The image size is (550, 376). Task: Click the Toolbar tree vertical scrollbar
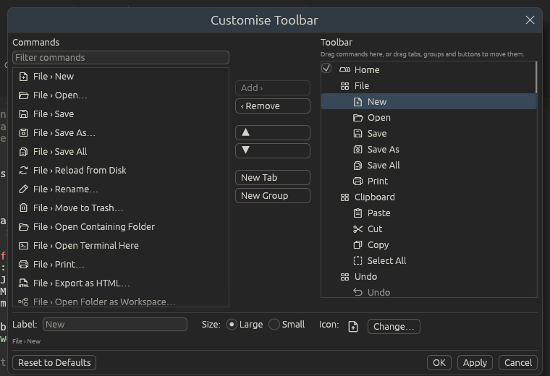[536, 78]
